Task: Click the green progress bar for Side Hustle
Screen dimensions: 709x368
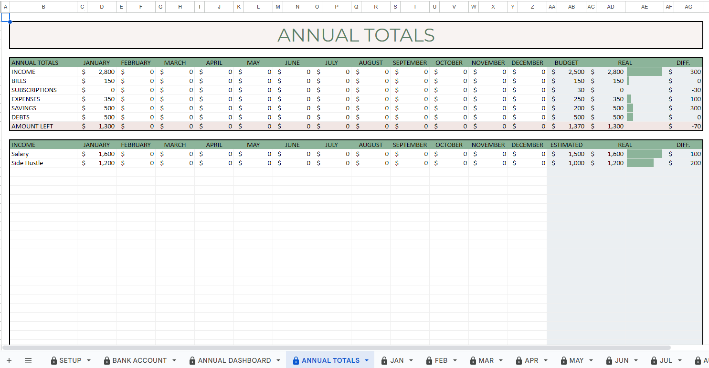Action: coord(641,163)
